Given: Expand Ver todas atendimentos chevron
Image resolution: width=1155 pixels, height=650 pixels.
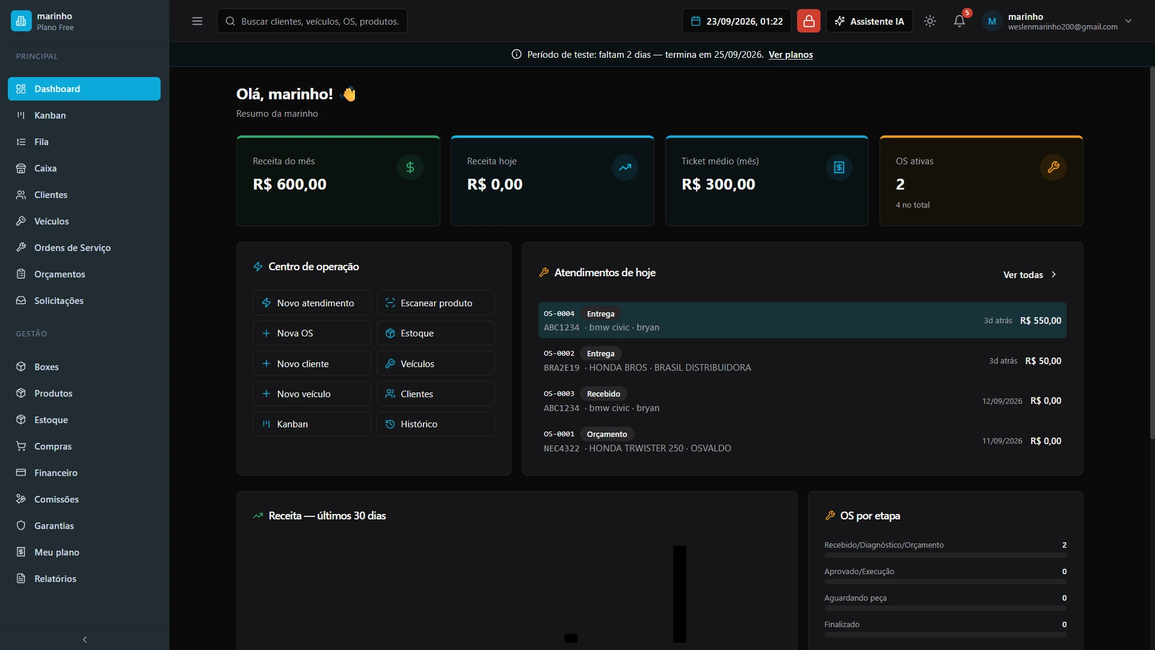Looking at the screenshot, I should click(1053, 274).
